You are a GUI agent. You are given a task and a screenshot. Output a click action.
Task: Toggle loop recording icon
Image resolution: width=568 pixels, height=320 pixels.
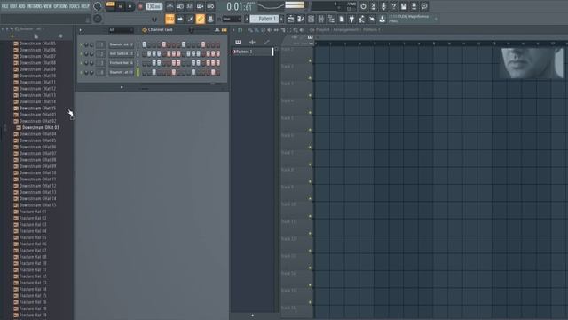coord(210,6)
